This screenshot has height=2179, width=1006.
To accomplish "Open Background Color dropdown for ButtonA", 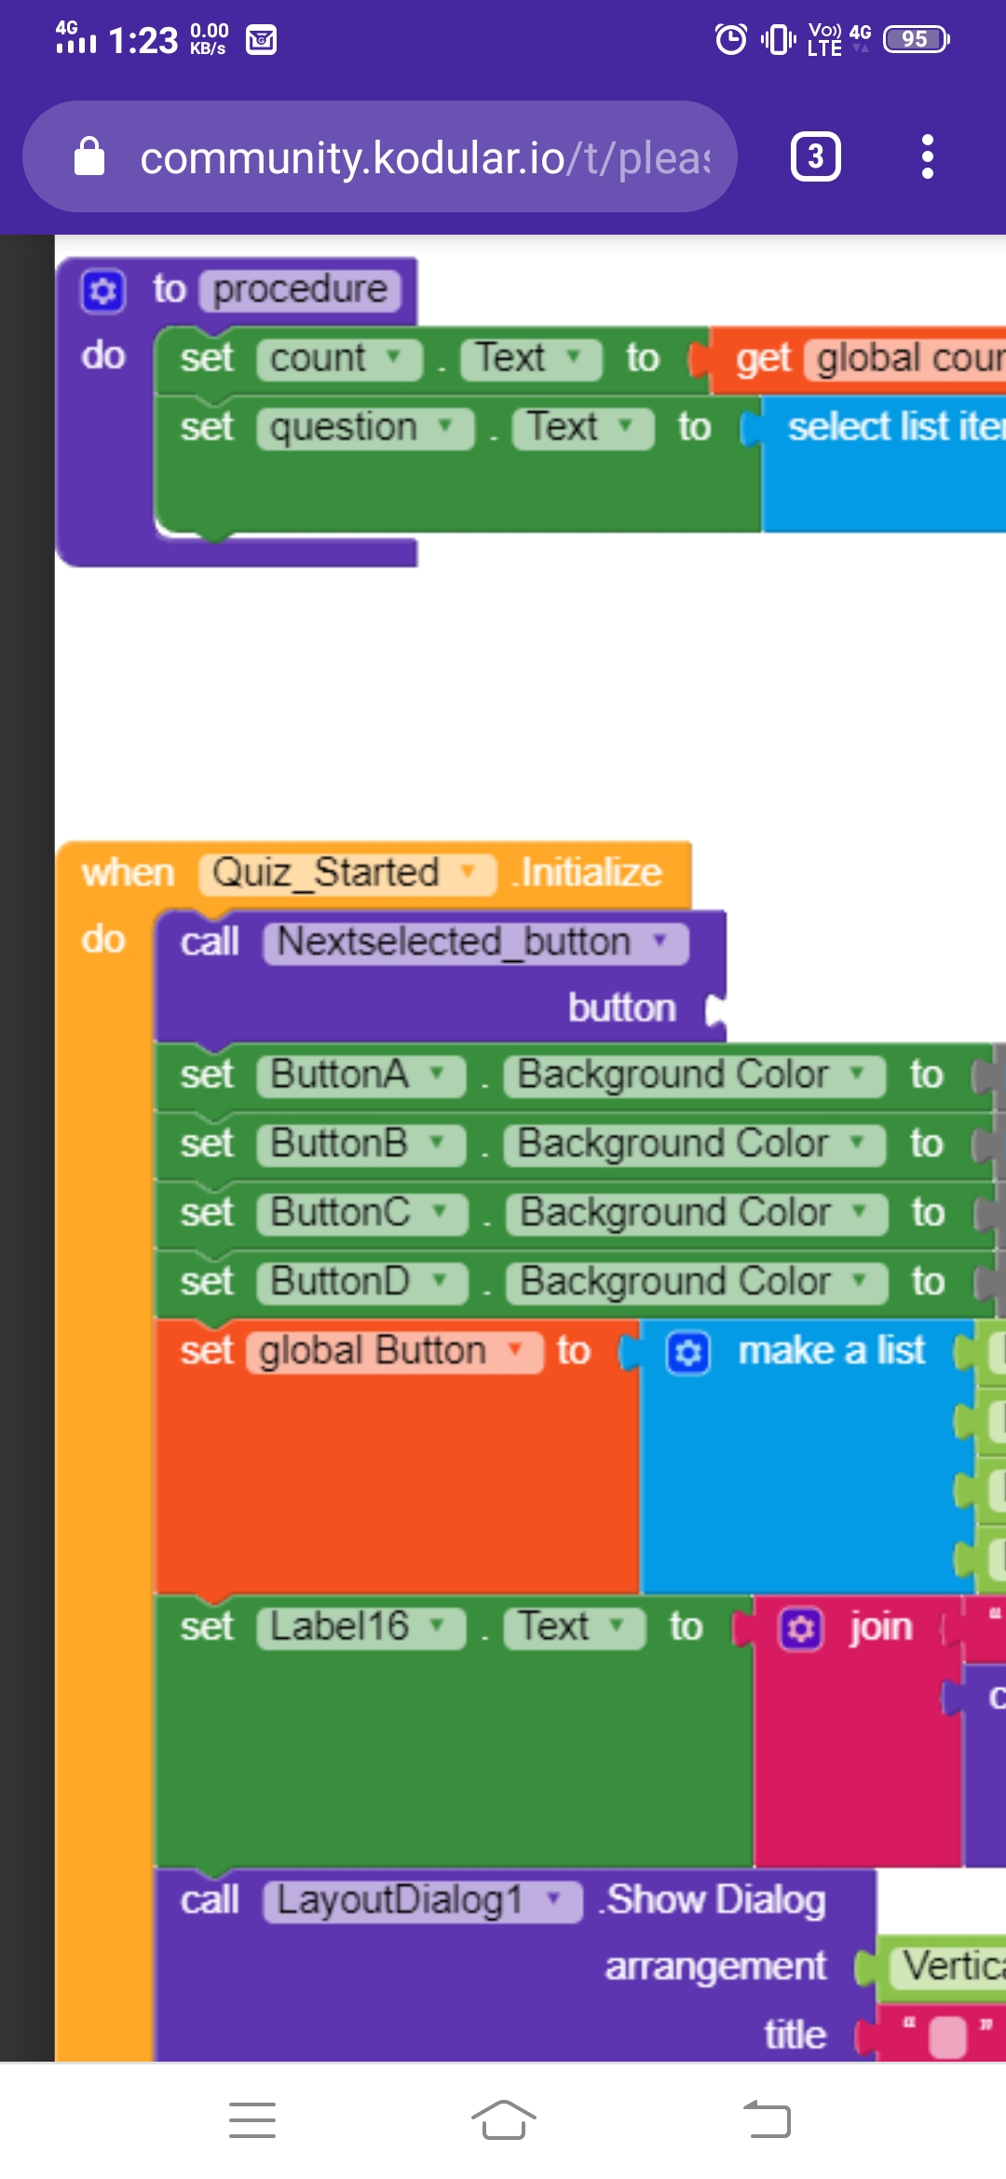I will click(x=694, y=1076).
